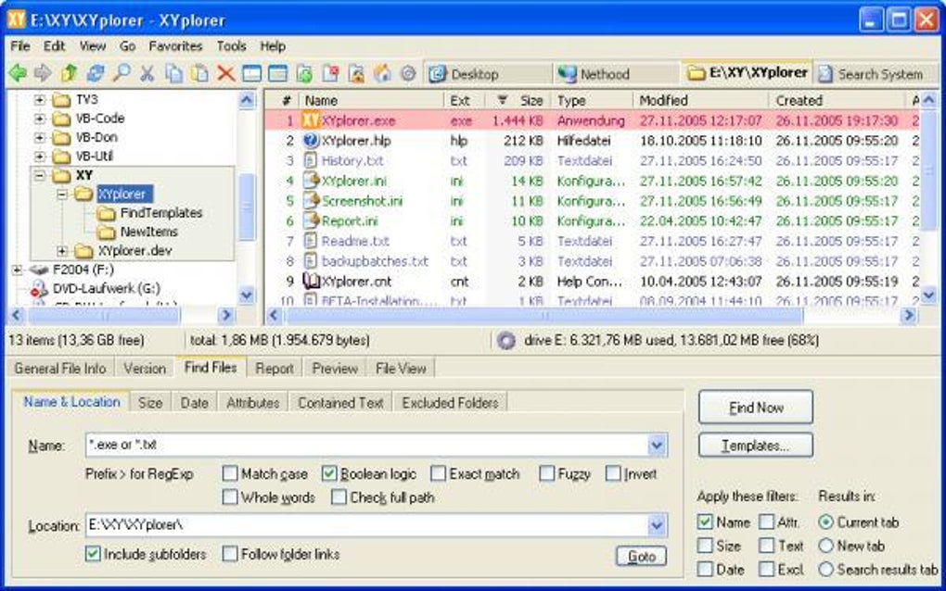
Task: Click the Home folder icon
Action: coord(382,73)
